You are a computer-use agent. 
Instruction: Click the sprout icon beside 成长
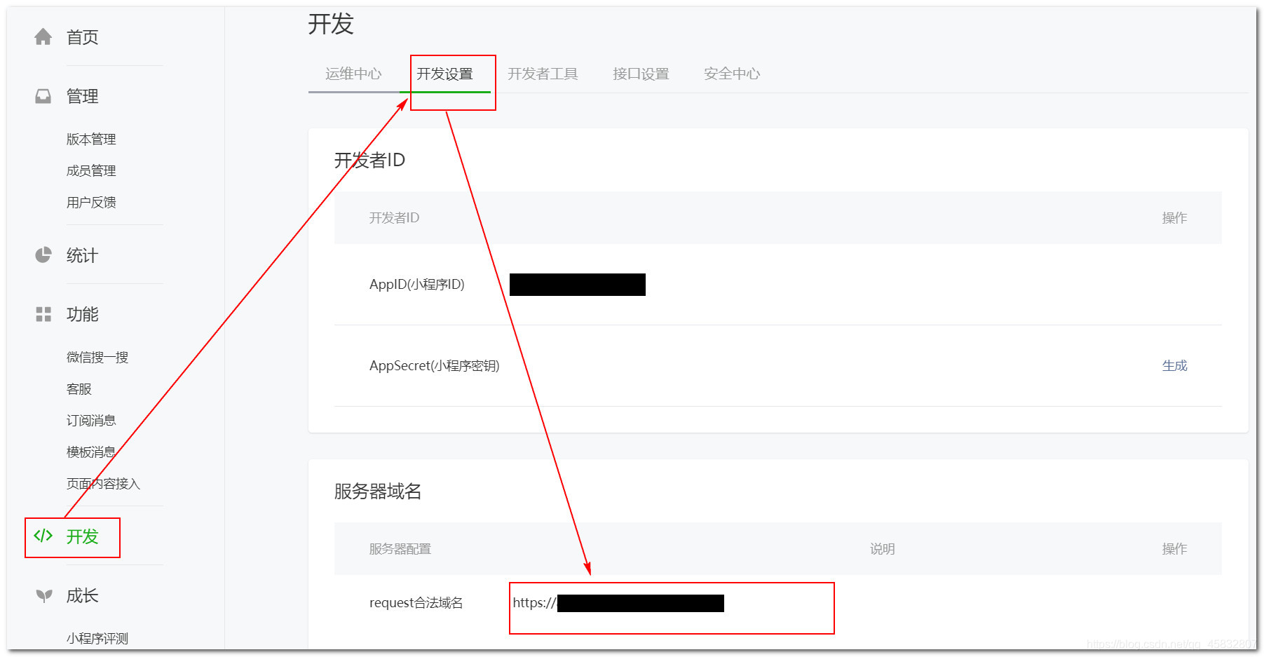click(x=43, y=595)
